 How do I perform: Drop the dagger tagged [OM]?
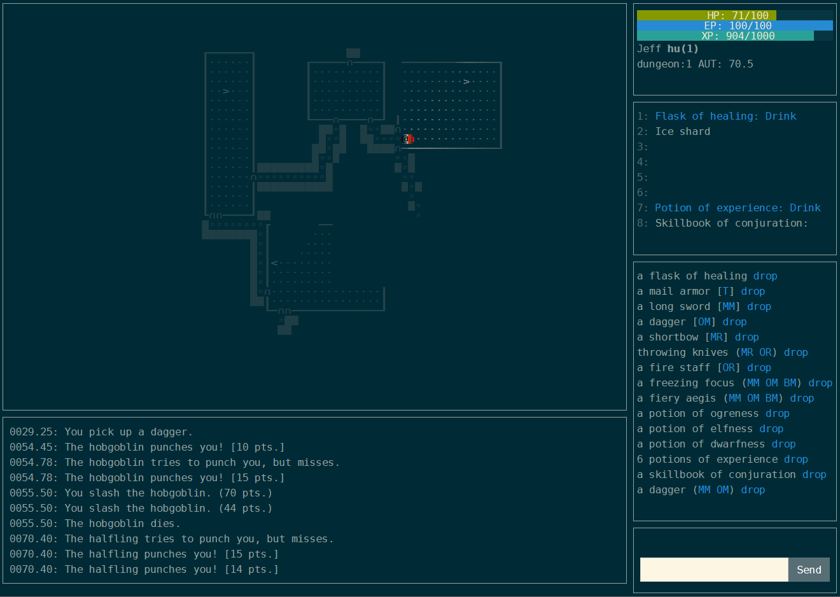(734, 321)
